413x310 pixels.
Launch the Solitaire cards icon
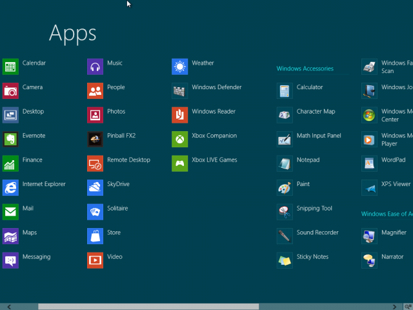point(95,212)
